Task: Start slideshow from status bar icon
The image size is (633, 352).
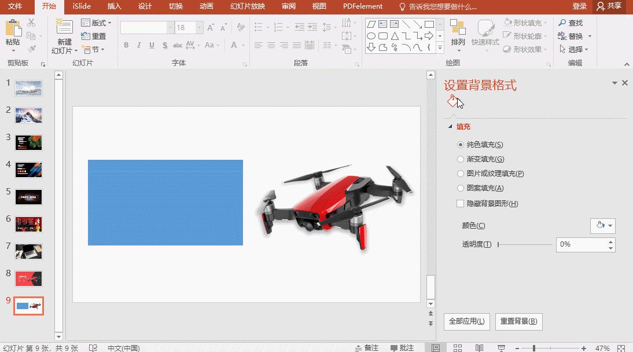Action: [x=501, y=348]
